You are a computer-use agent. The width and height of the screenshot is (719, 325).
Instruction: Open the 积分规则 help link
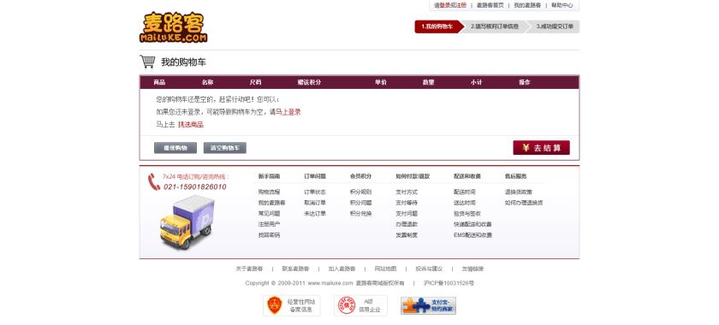coord(361,192)
